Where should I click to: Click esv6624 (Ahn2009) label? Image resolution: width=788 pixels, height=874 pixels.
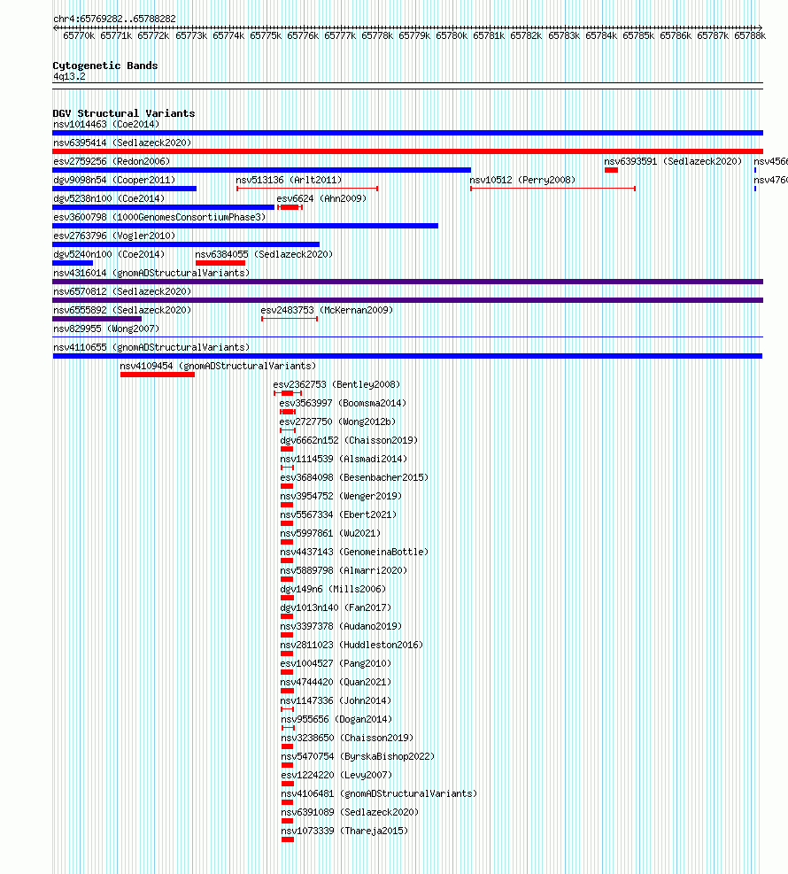(x=321, y=198)
